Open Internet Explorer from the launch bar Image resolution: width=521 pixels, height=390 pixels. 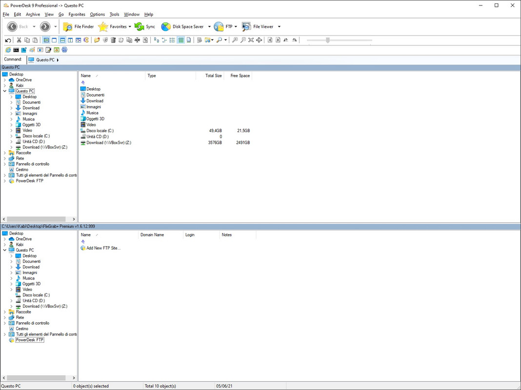point(8,50)
